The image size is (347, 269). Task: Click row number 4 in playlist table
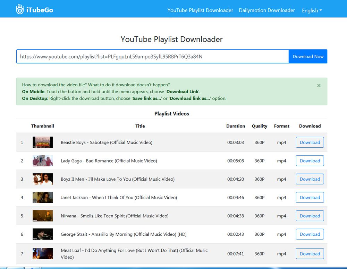(x=22, y=197)
